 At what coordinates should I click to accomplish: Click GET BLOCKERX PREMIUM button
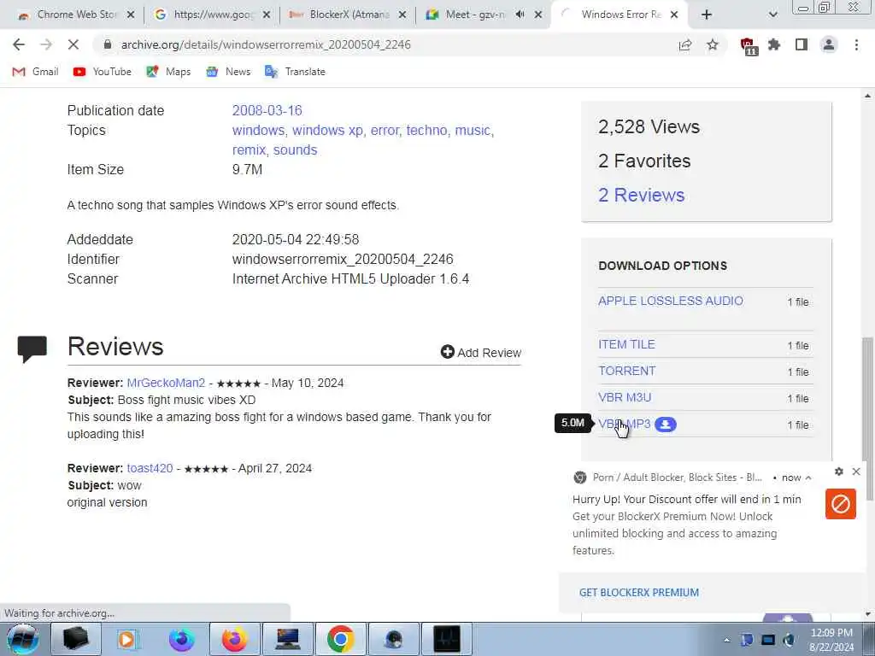pyautogui.click(x=639, y=593)
